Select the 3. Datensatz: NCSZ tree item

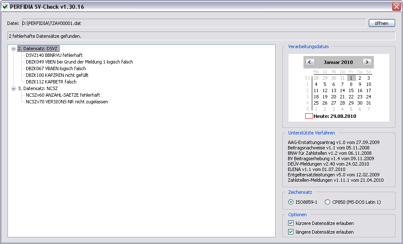click(x=38, y=89)
